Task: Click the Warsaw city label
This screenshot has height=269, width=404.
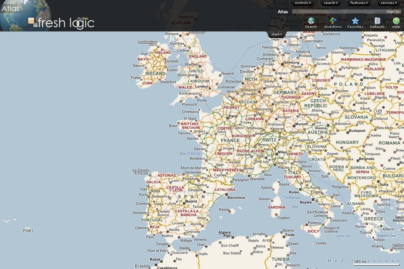Action: pyautogui.click(x=370, y=78)
